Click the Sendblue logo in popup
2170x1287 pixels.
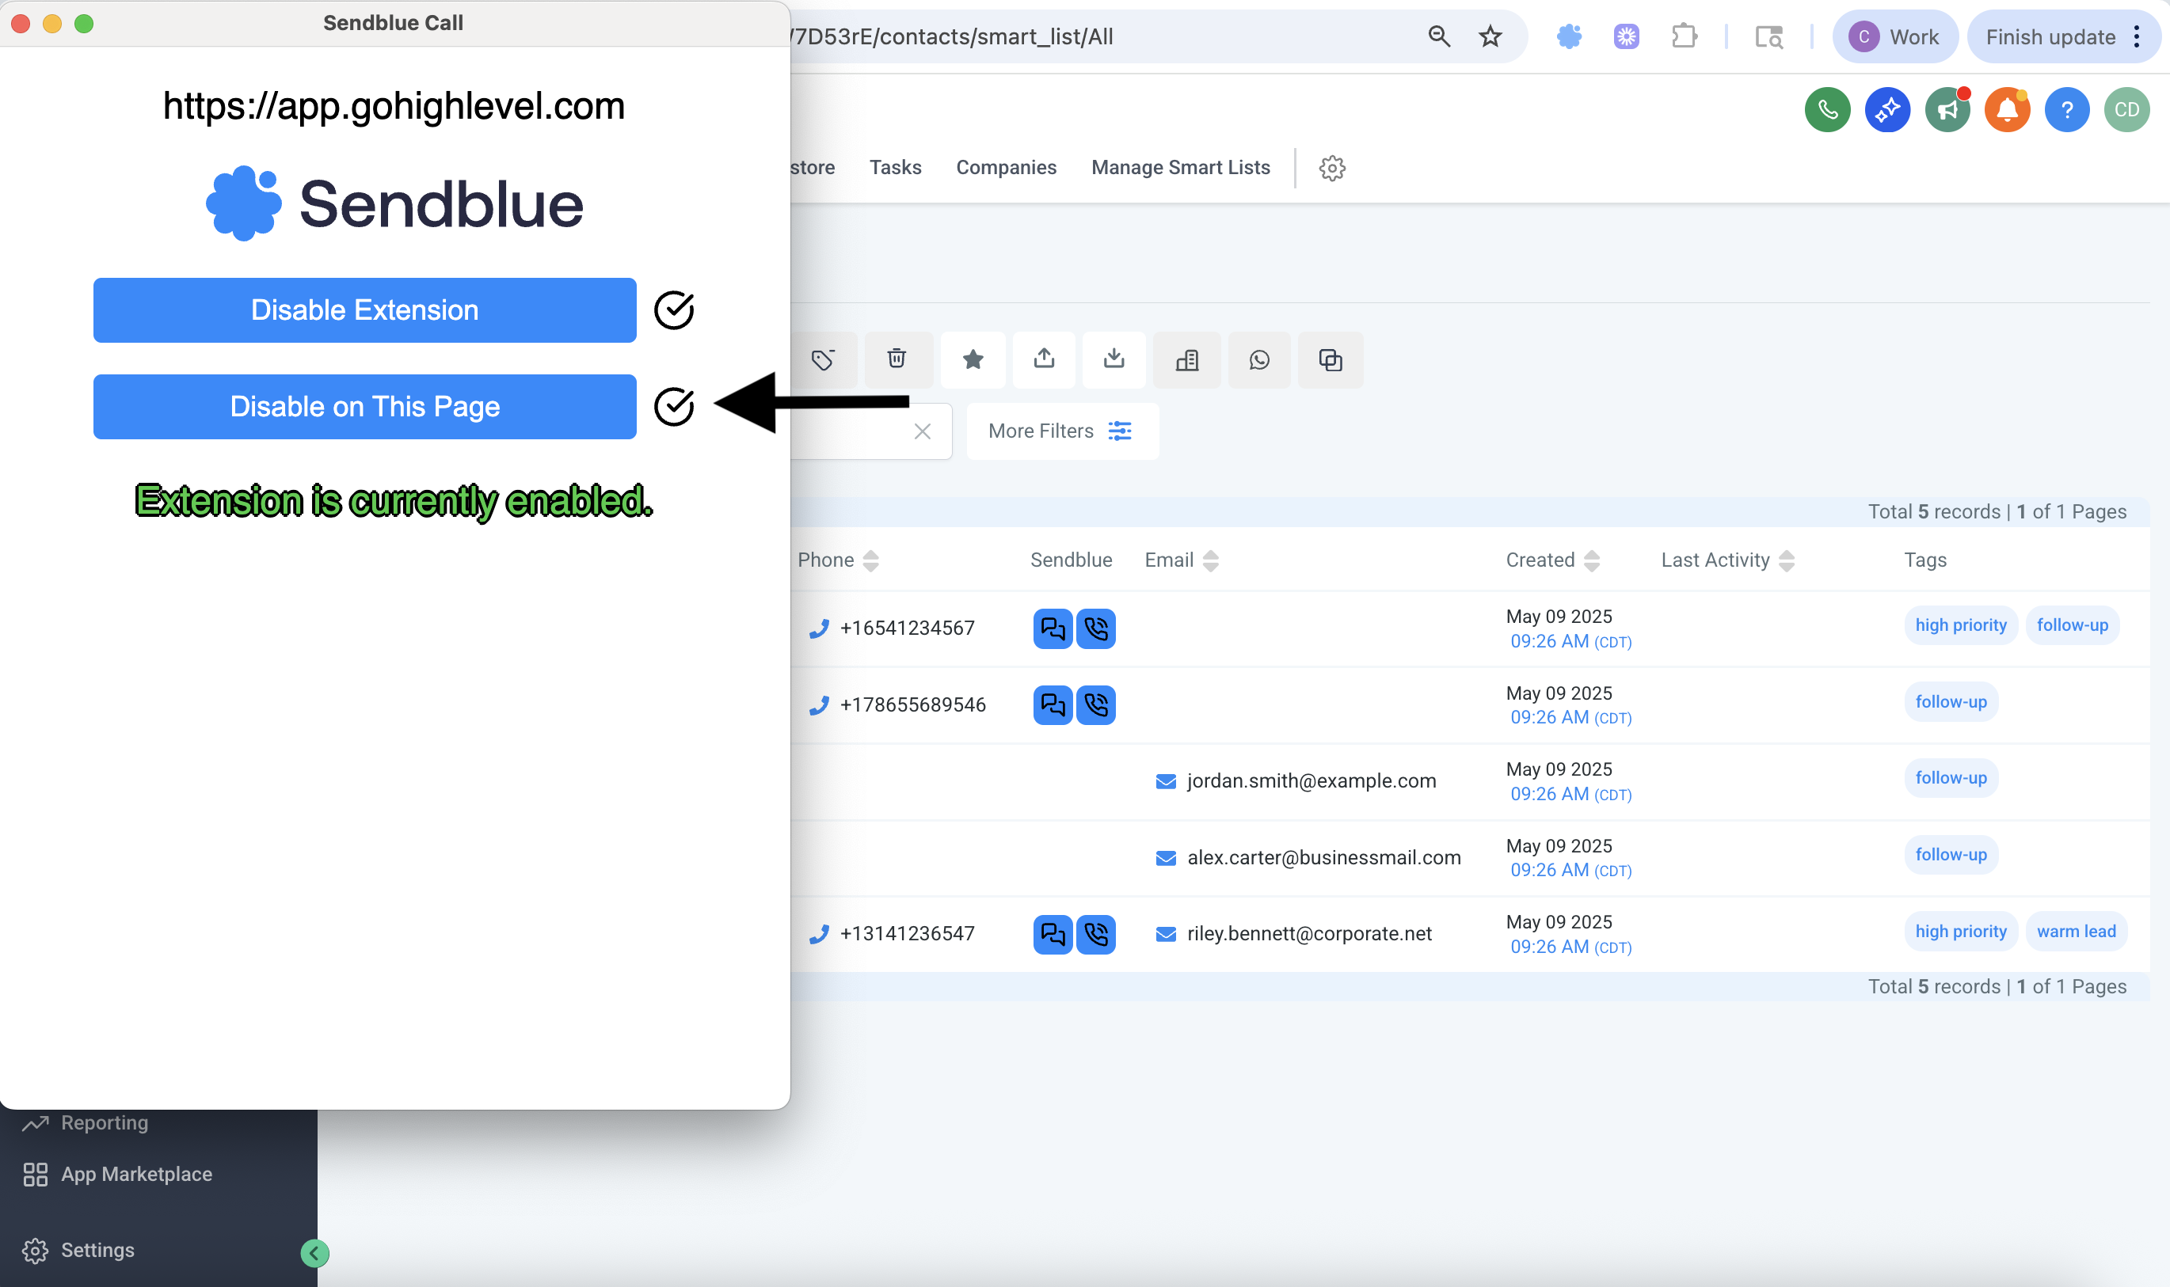394,203
